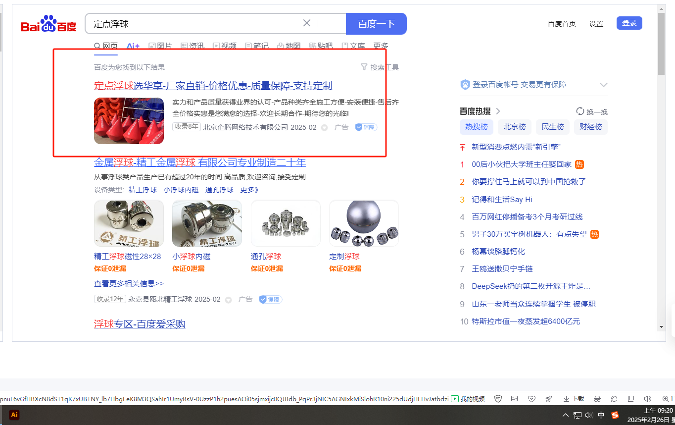The image size is (675, 425).
Task: Expand the dropdown icon after 永嘉县瓯北精工浮球 2025-02
Action: point(229,300)
